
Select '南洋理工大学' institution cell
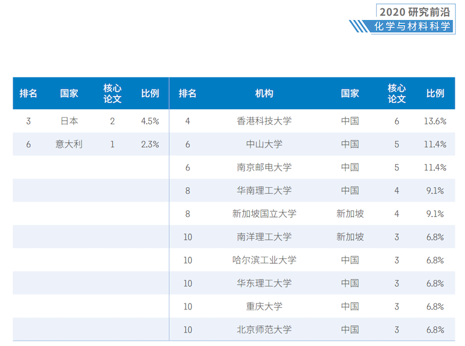click(264, 237)
